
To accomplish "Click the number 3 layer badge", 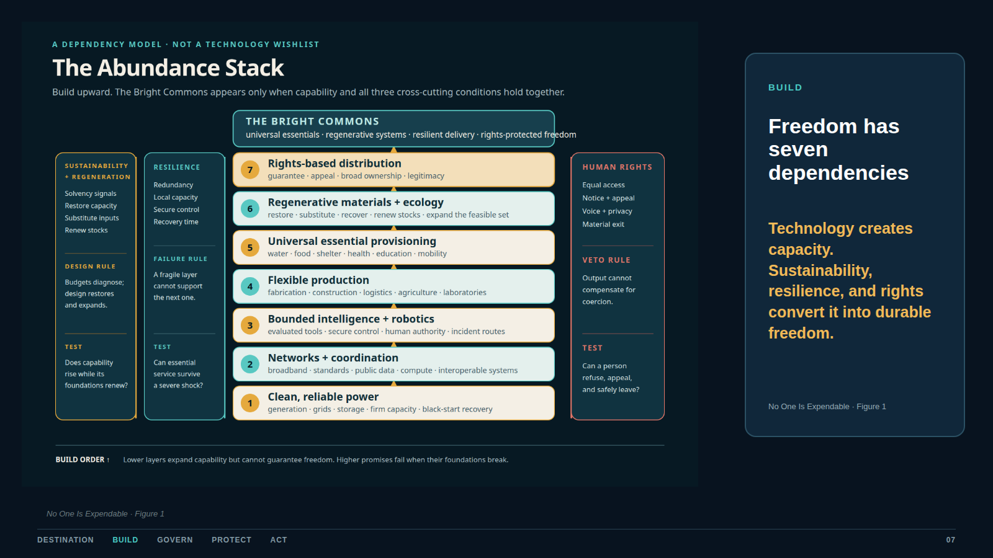I will click(250, 325).
